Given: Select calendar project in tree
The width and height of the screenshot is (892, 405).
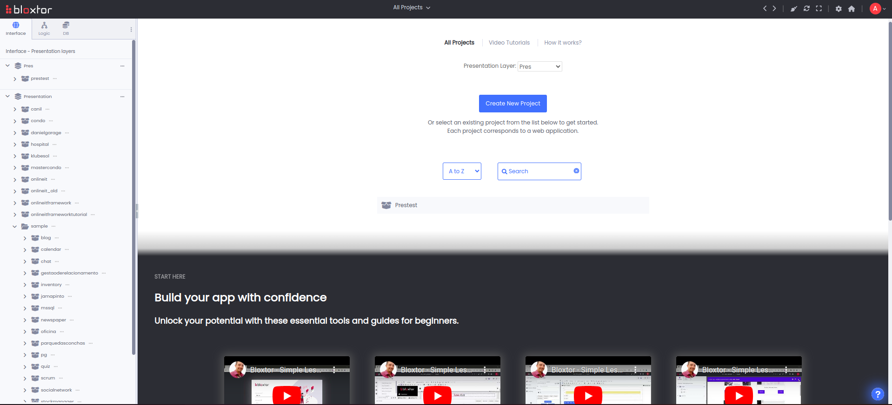Looking at the screenshot, I should [51, 249].
